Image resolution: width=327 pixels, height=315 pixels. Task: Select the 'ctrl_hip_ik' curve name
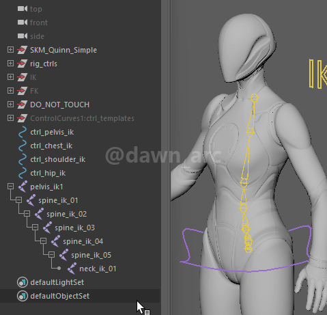pos(48,173)
